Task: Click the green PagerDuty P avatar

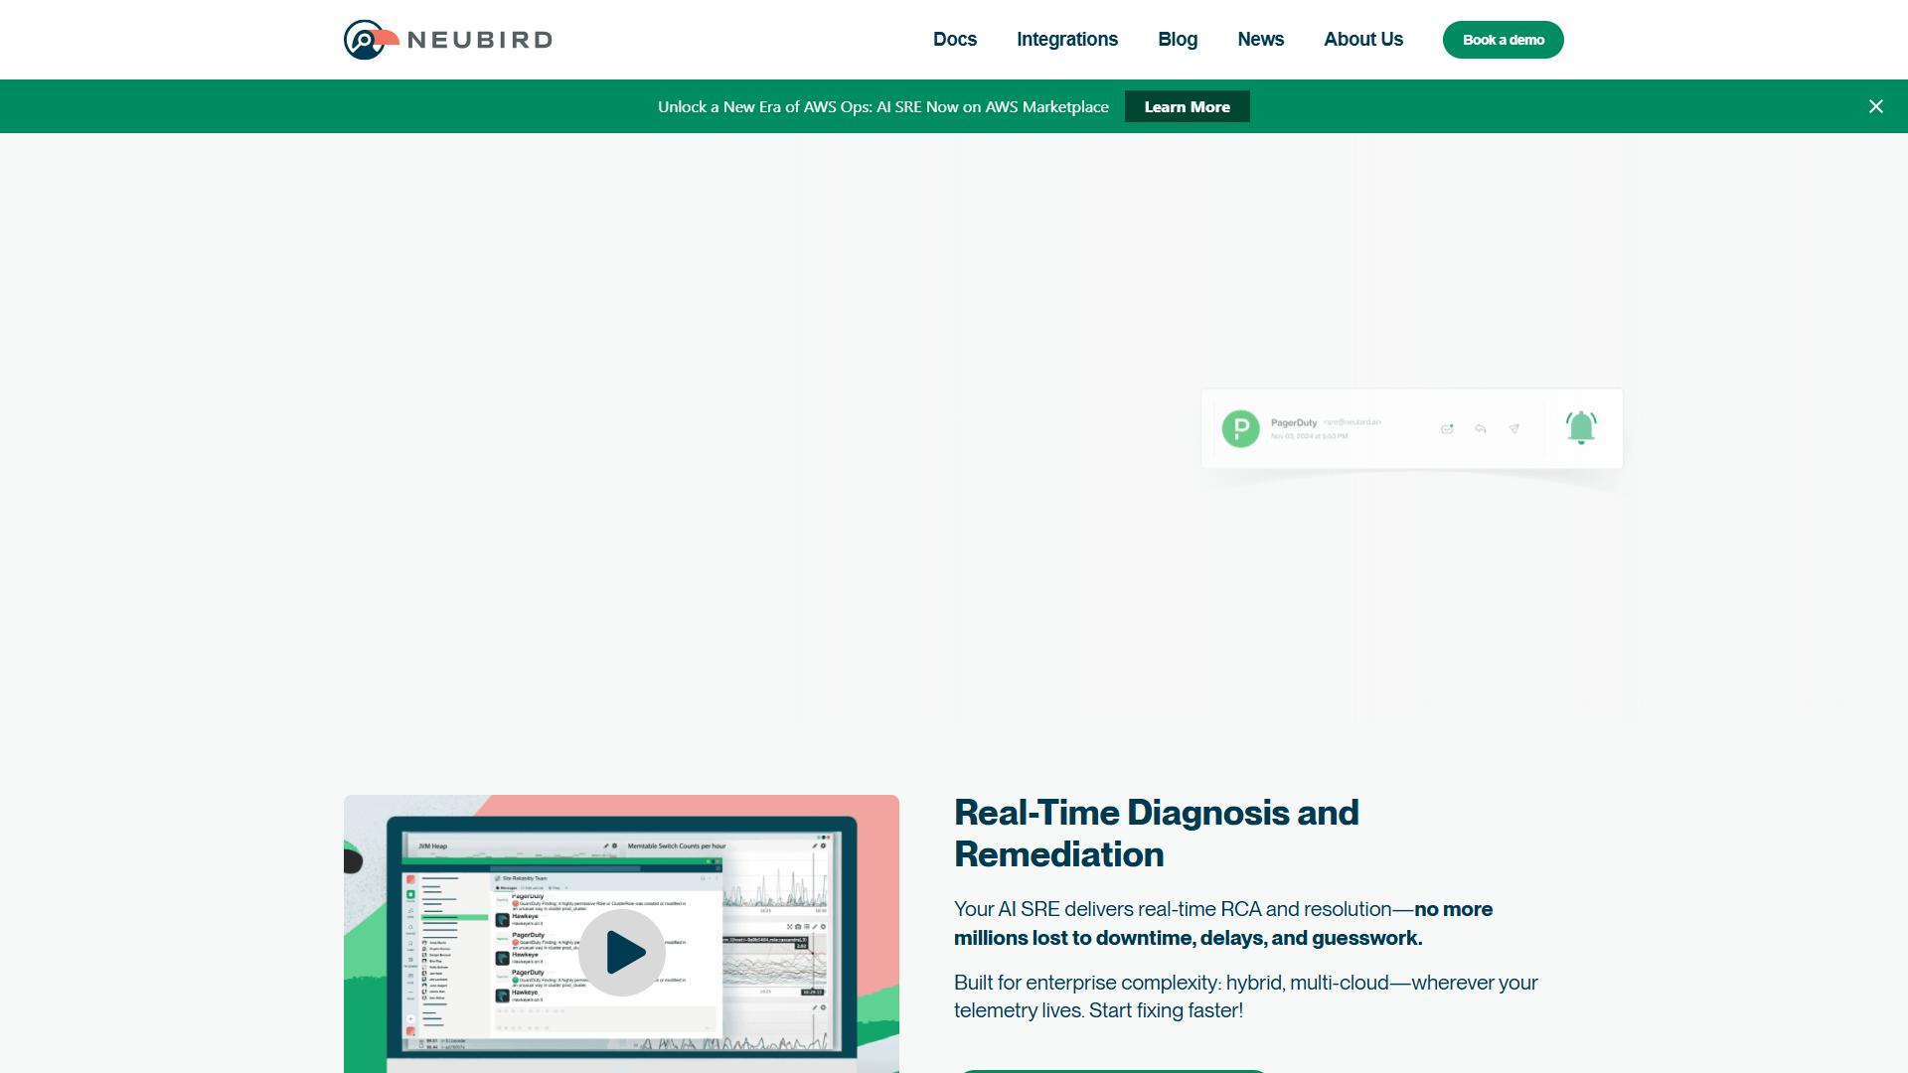Action: point(1240,428)
